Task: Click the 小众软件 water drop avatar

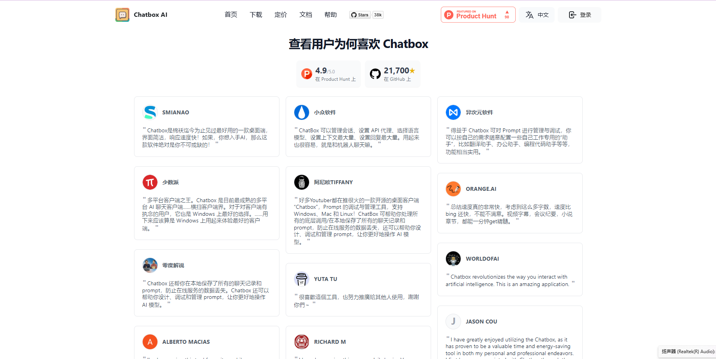Action: tap(302, 112)
